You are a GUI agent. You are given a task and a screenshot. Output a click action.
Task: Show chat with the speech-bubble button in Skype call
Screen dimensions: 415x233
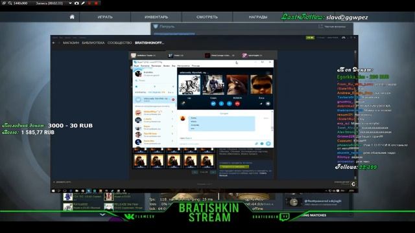(268, 104)
